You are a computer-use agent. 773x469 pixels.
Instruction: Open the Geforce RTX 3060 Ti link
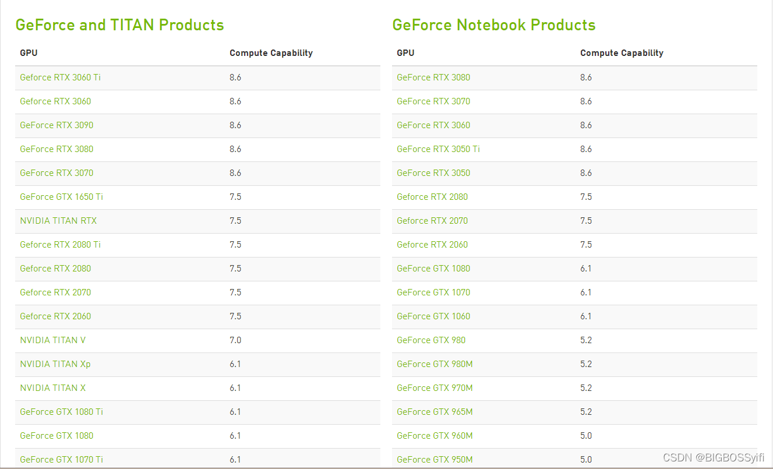click(x=60, y=77)
